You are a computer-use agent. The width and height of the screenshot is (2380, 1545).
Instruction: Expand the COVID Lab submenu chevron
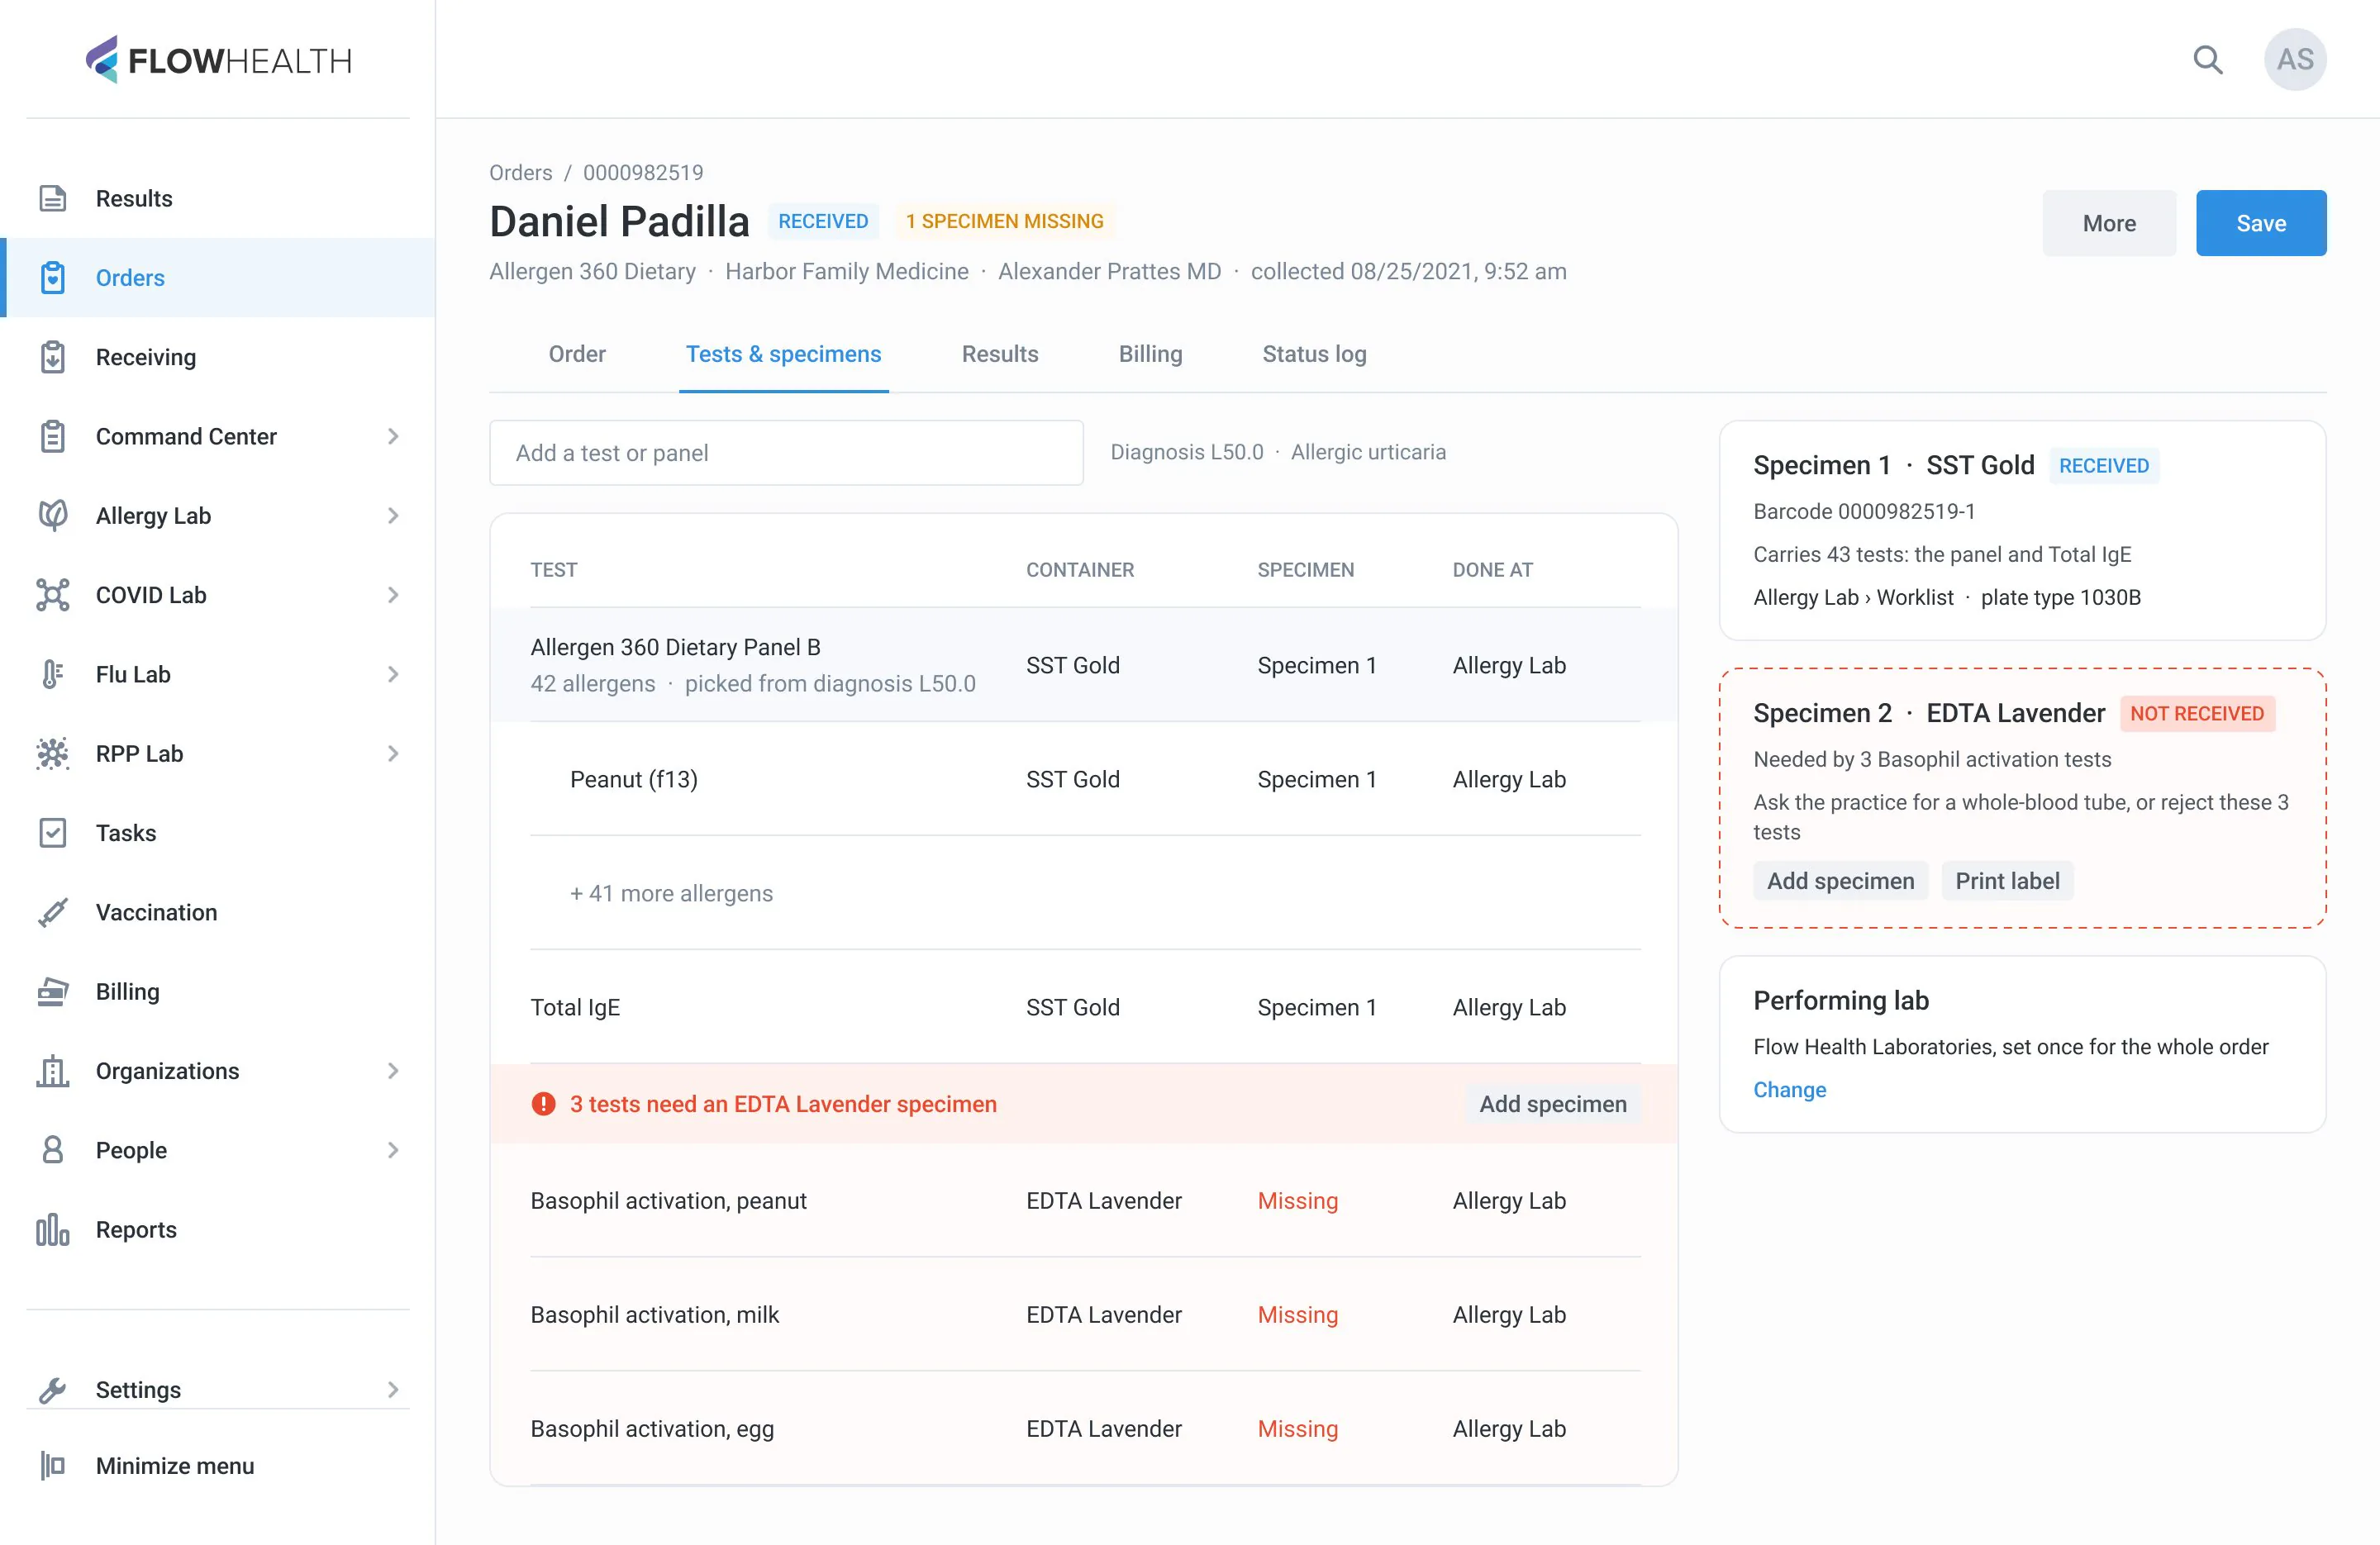pyautogui.click(x=393, y=595)
